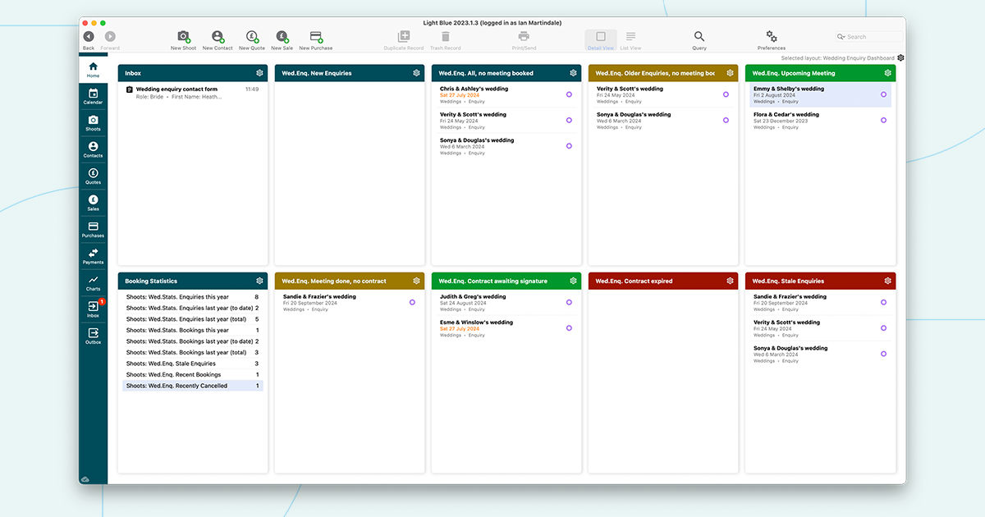Open Preferences from the toolbar
Image resolution: width=985 pixels, height=517 pixels.
771,37
